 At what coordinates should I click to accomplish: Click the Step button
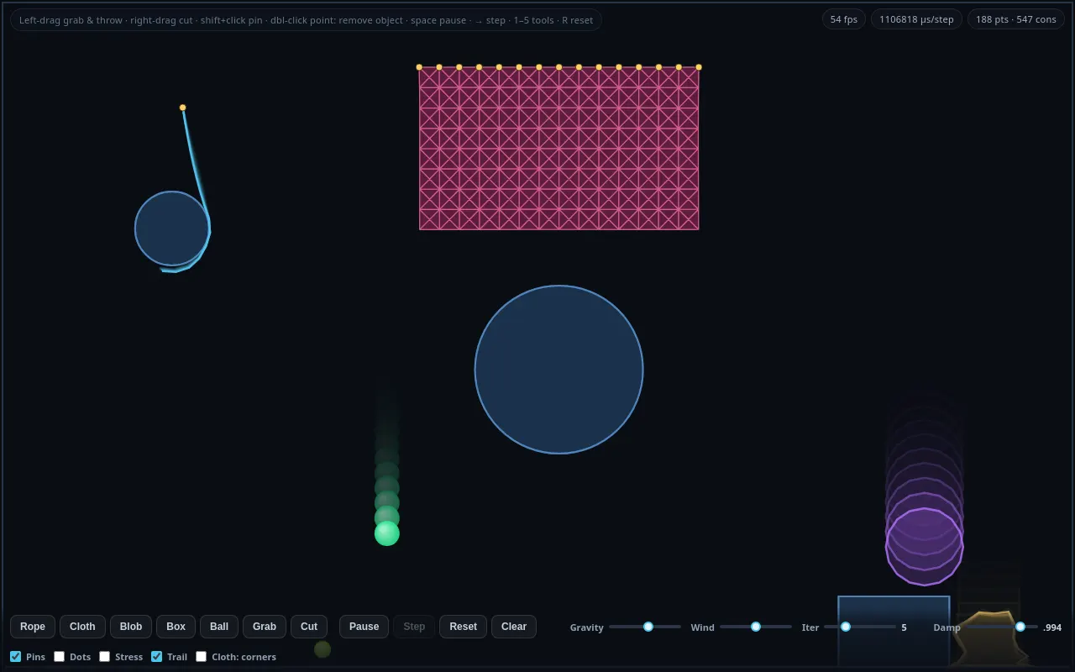[414, 627]
